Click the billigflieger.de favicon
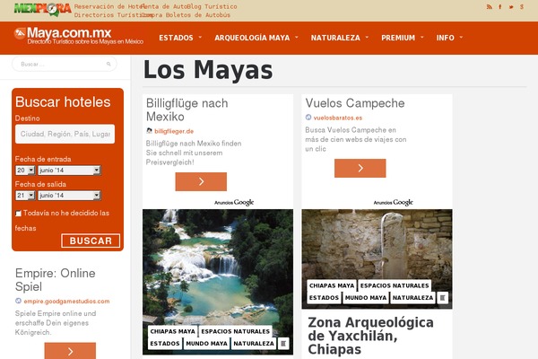Image resolution: width=538 pixels, height=359 pixels. coord(149,131)
